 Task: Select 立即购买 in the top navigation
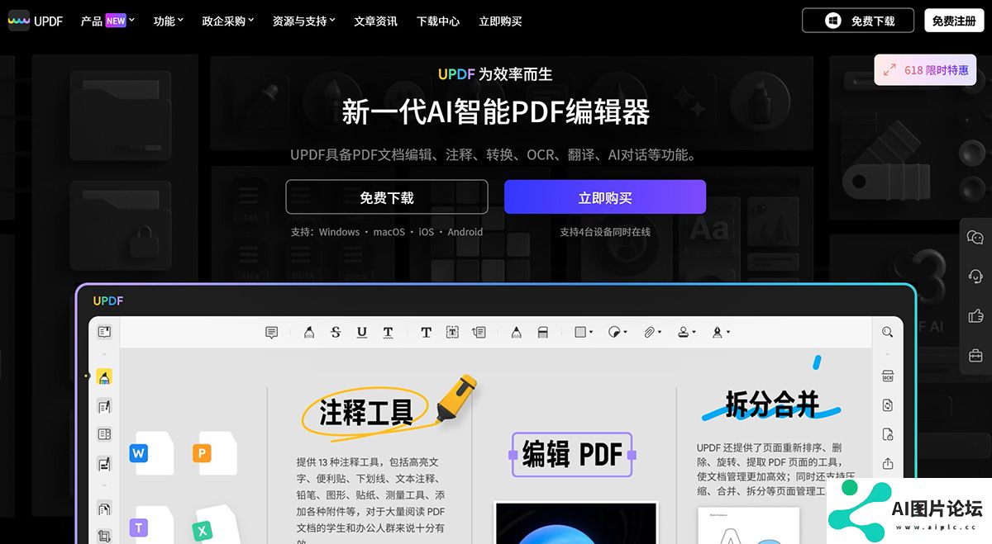click(500, 21)
